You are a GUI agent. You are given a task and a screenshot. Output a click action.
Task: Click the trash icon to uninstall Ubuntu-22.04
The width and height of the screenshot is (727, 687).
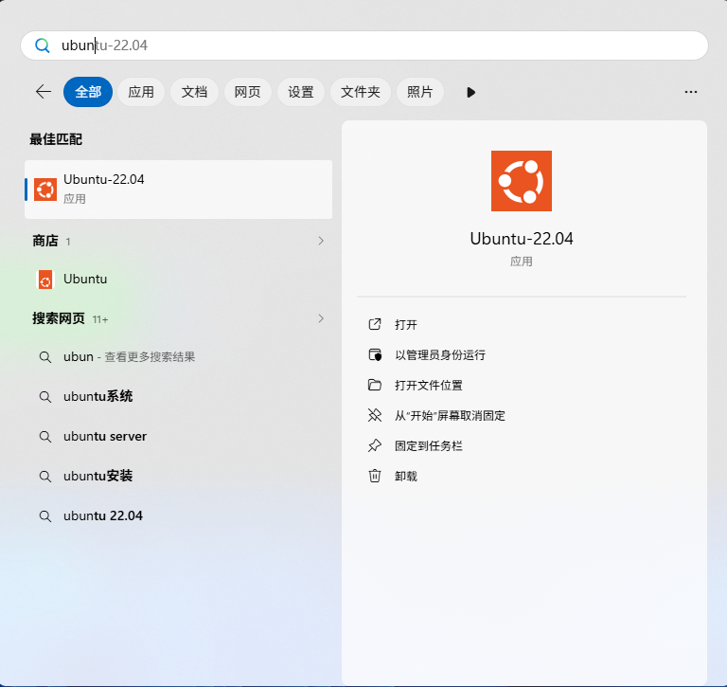point(375,476)
